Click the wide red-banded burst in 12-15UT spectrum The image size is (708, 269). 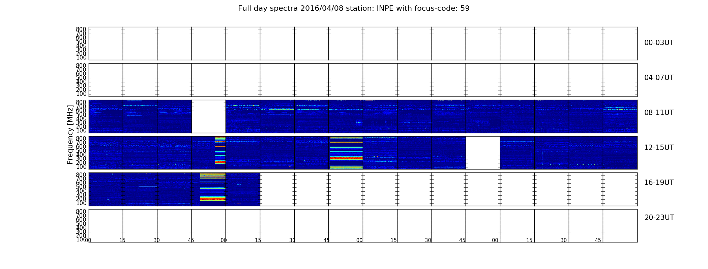pyautogui.click(x=346, y=153)
